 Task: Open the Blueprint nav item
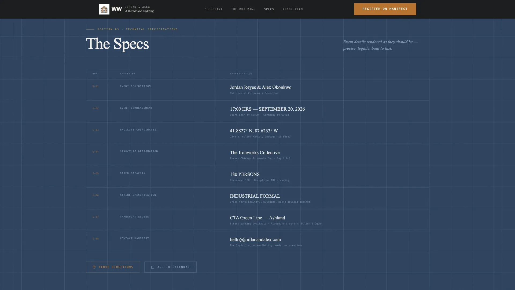point(214,9)
